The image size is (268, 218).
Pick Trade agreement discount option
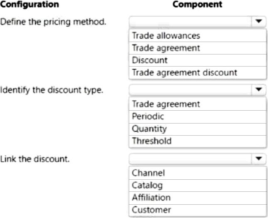pos(184,72)
